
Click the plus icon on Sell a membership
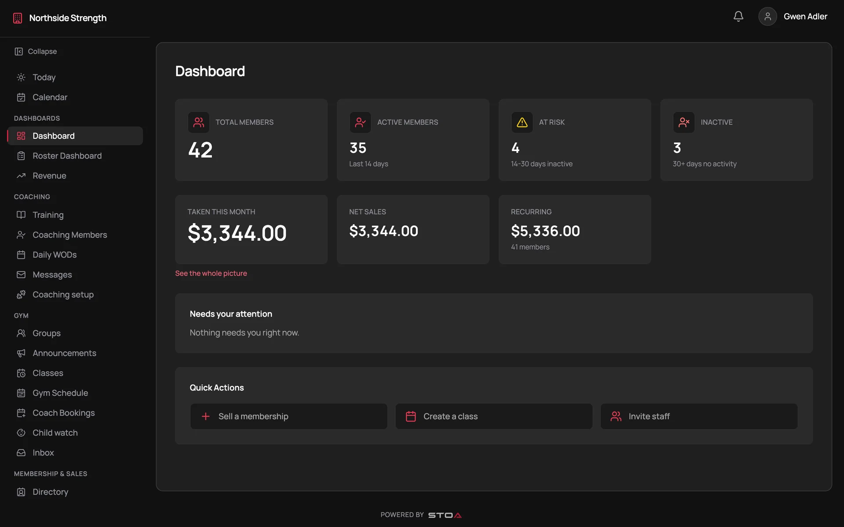[206, 416]
